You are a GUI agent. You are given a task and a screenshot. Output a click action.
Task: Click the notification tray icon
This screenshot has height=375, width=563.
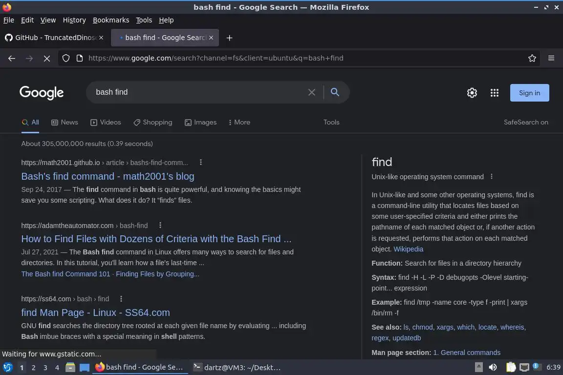536,366
